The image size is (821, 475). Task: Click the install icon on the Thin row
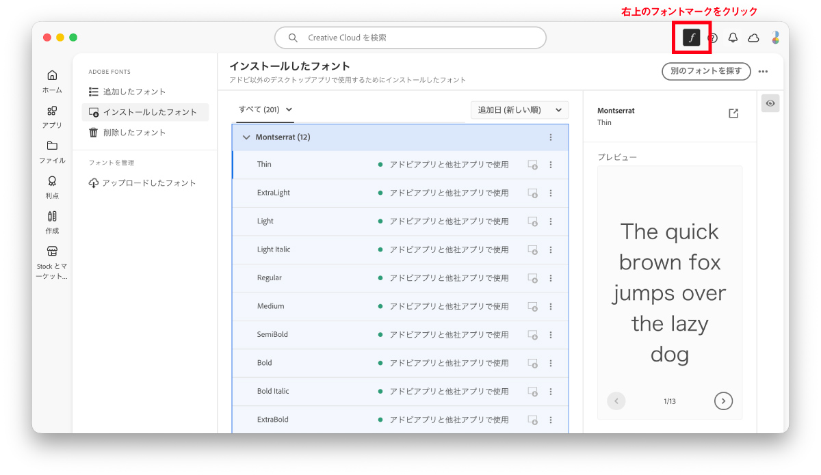(x=532, y=165)
